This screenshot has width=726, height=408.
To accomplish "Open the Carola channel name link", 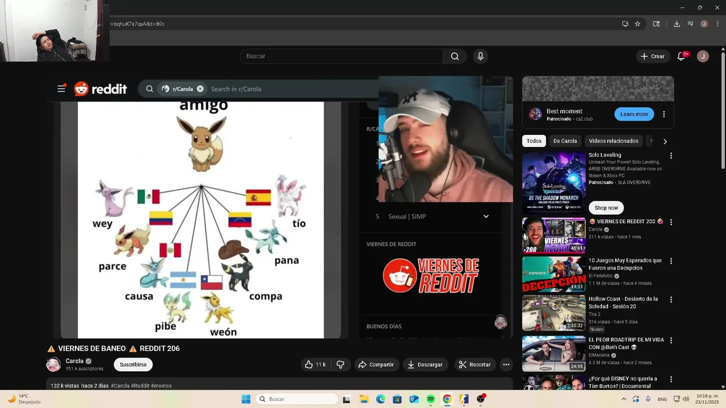I will pos(74,361).
